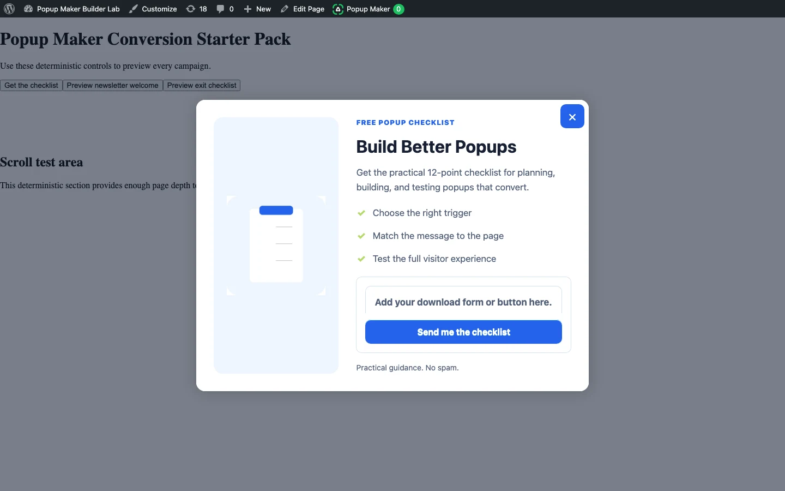Screen dimensions: 785x491
Task: Open the Popup Maker Builder Lab site menu
Action: click(72, 9)
